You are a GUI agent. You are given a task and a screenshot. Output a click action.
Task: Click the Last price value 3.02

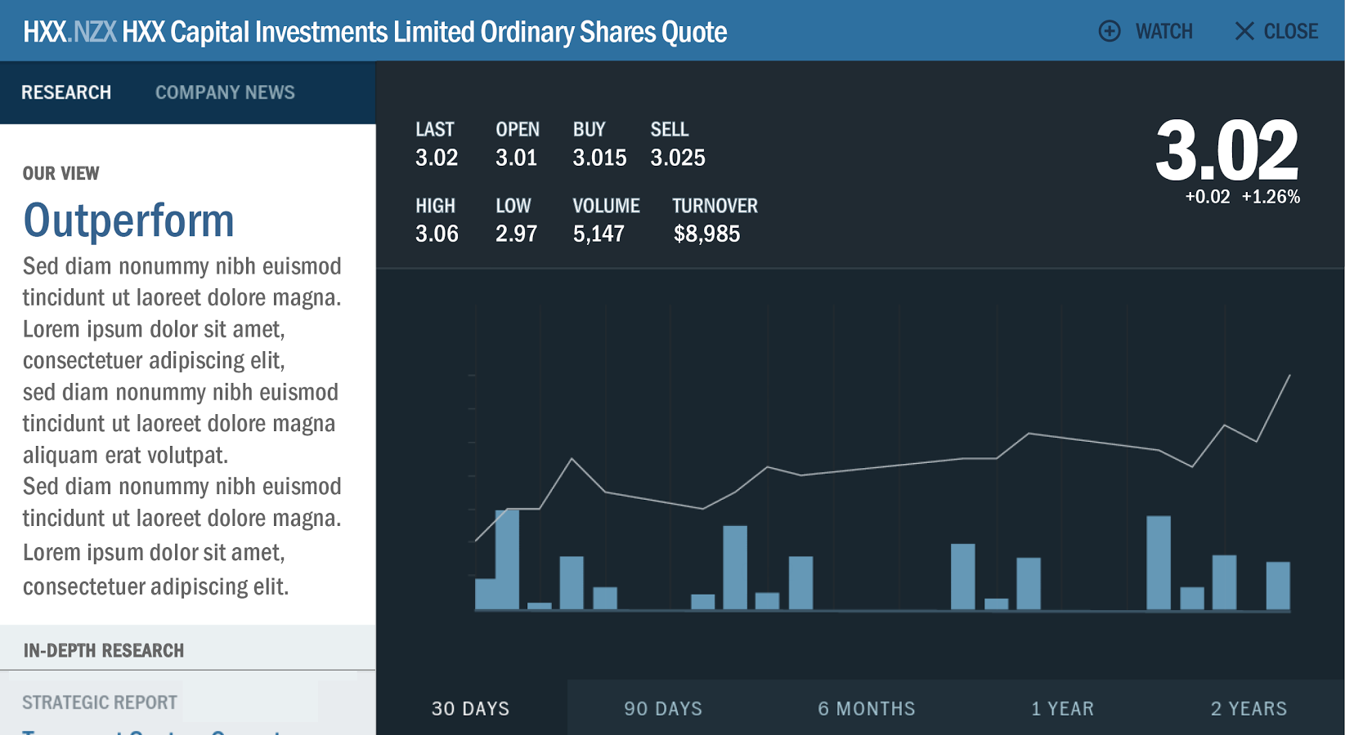click(x=437, y=158)
